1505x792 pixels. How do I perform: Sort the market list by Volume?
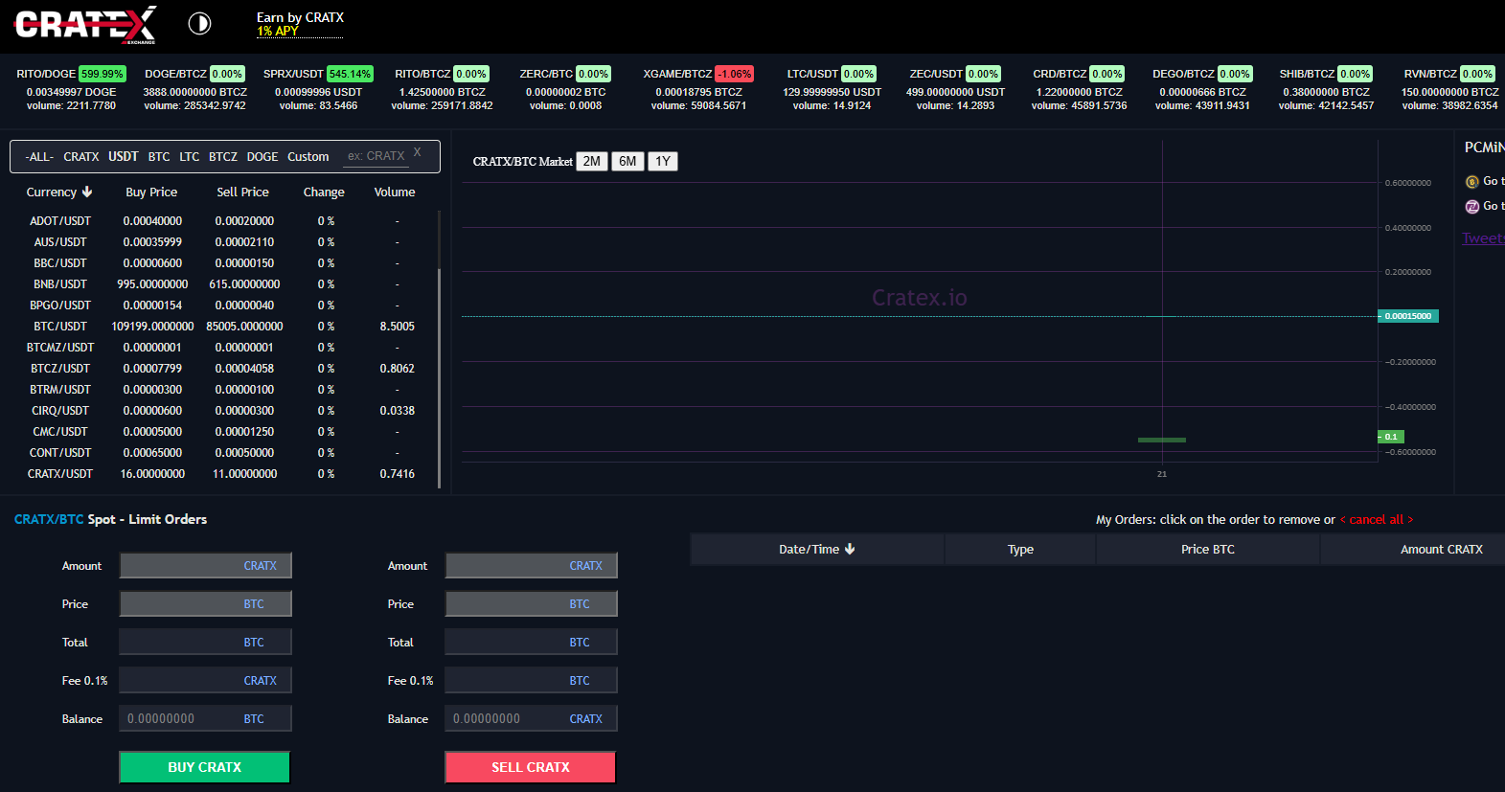click(395, 192)
